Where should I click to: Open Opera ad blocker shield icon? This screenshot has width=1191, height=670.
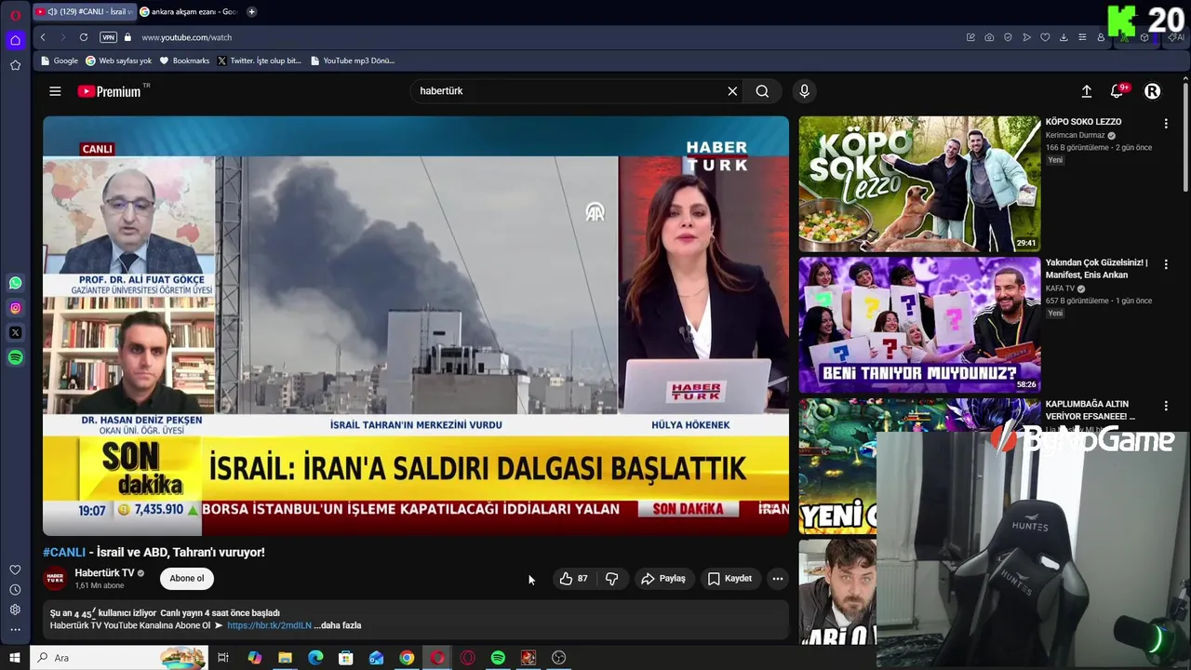pyautogui.click(x=1008, y=37)
